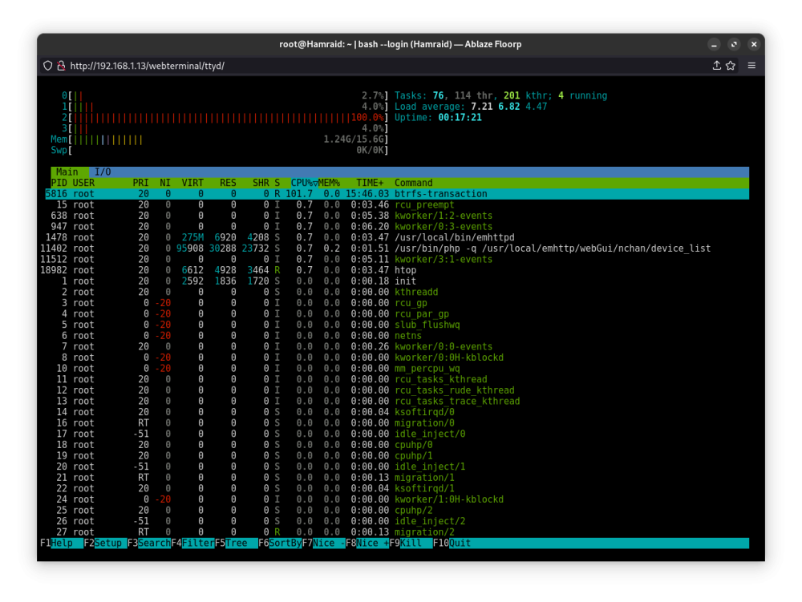The image size is (802, 602).
Task: Select the kworker/1:2-events process row
Action: [x=397, y=216]
